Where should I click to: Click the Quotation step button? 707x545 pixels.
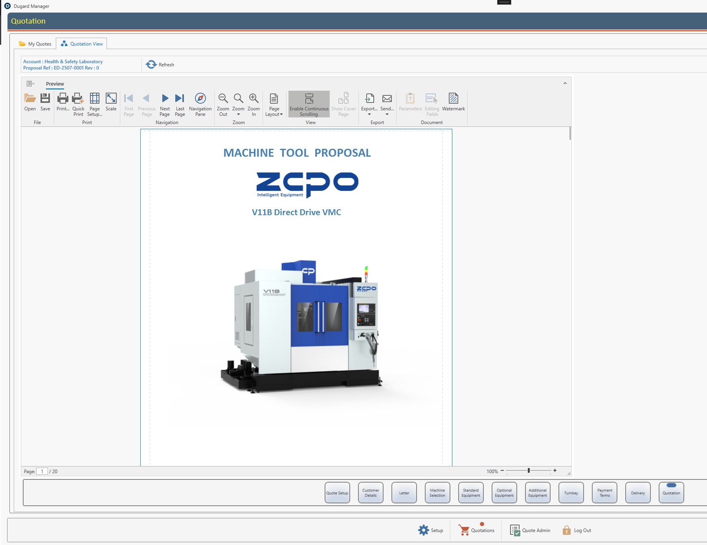click(671, 493)
